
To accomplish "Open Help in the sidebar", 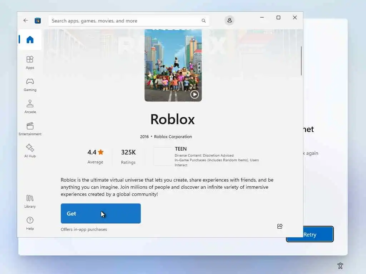I will (30, 224).
